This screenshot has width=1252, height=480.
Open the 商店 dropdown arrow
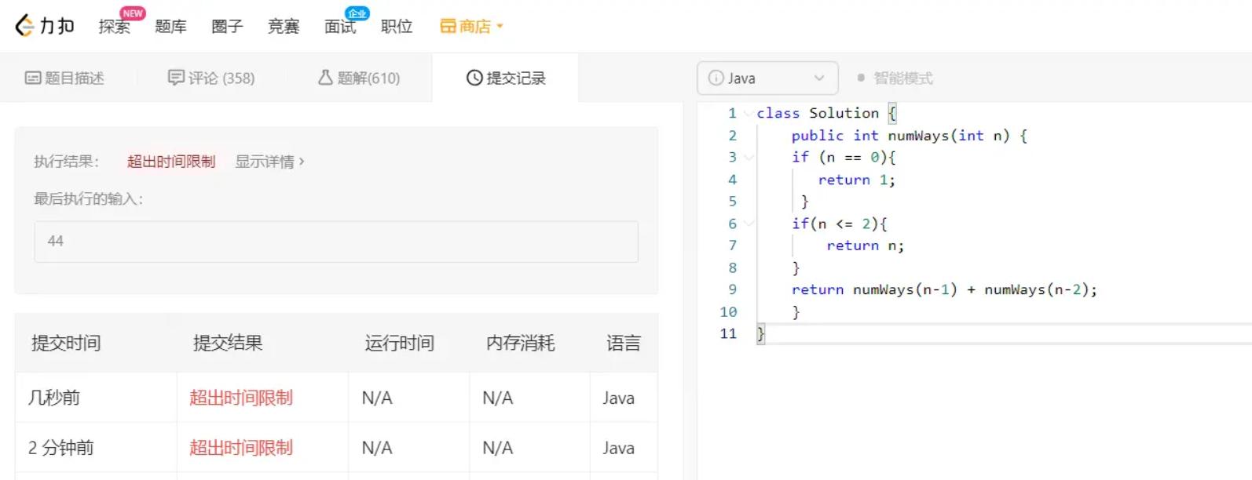pos(500,26)
